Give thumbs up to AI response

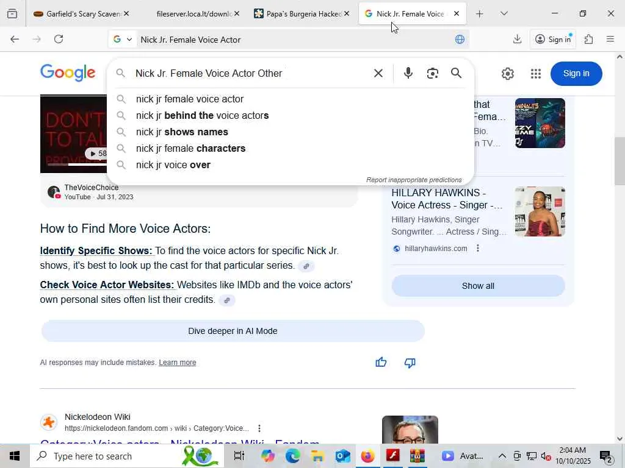(x=381, y=362)
